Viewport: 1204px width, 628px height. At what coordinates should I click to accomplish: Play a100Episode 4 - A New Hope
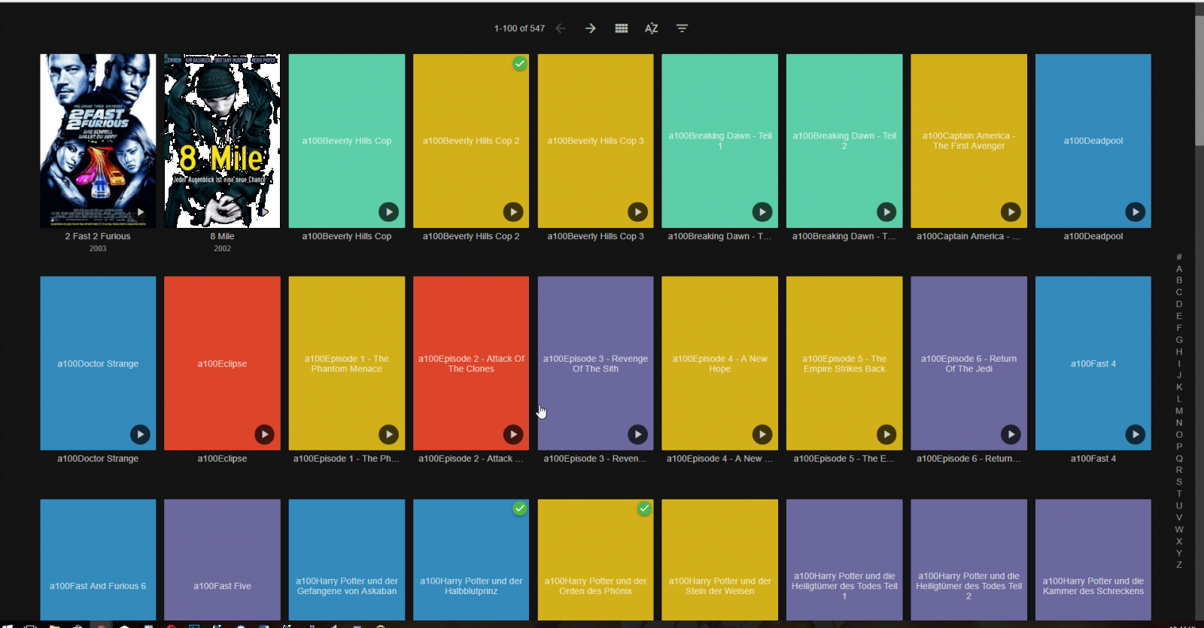(x=762, y=434)
